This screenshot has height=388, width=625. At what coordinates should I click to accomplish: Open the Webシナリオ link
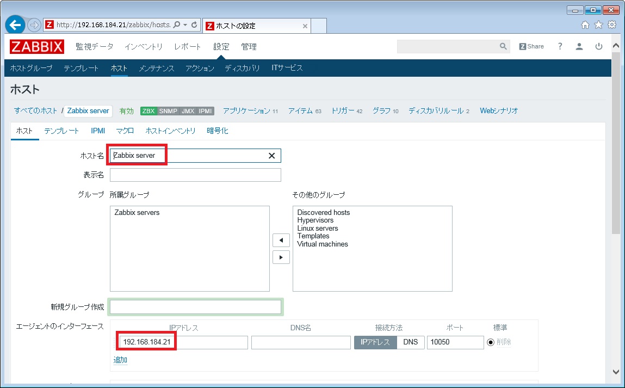tap(499, 111)
